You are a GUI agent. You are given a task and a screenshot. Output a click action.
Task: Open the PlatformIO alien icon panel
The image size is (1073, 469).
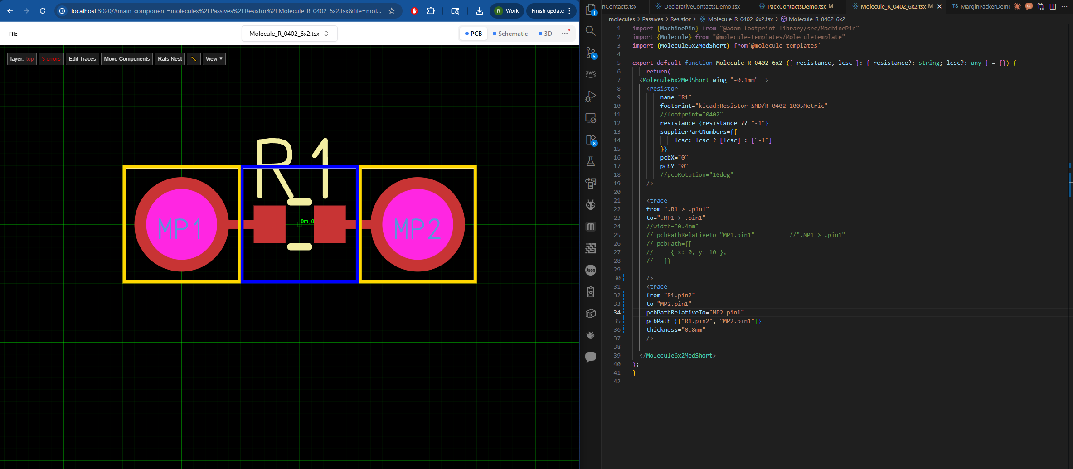590,205
